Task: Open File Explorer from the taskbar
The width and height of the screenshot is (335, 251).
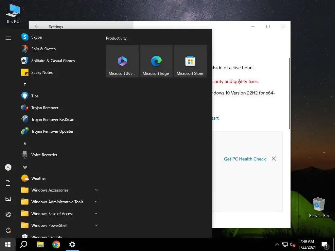Action: [40, 244]
